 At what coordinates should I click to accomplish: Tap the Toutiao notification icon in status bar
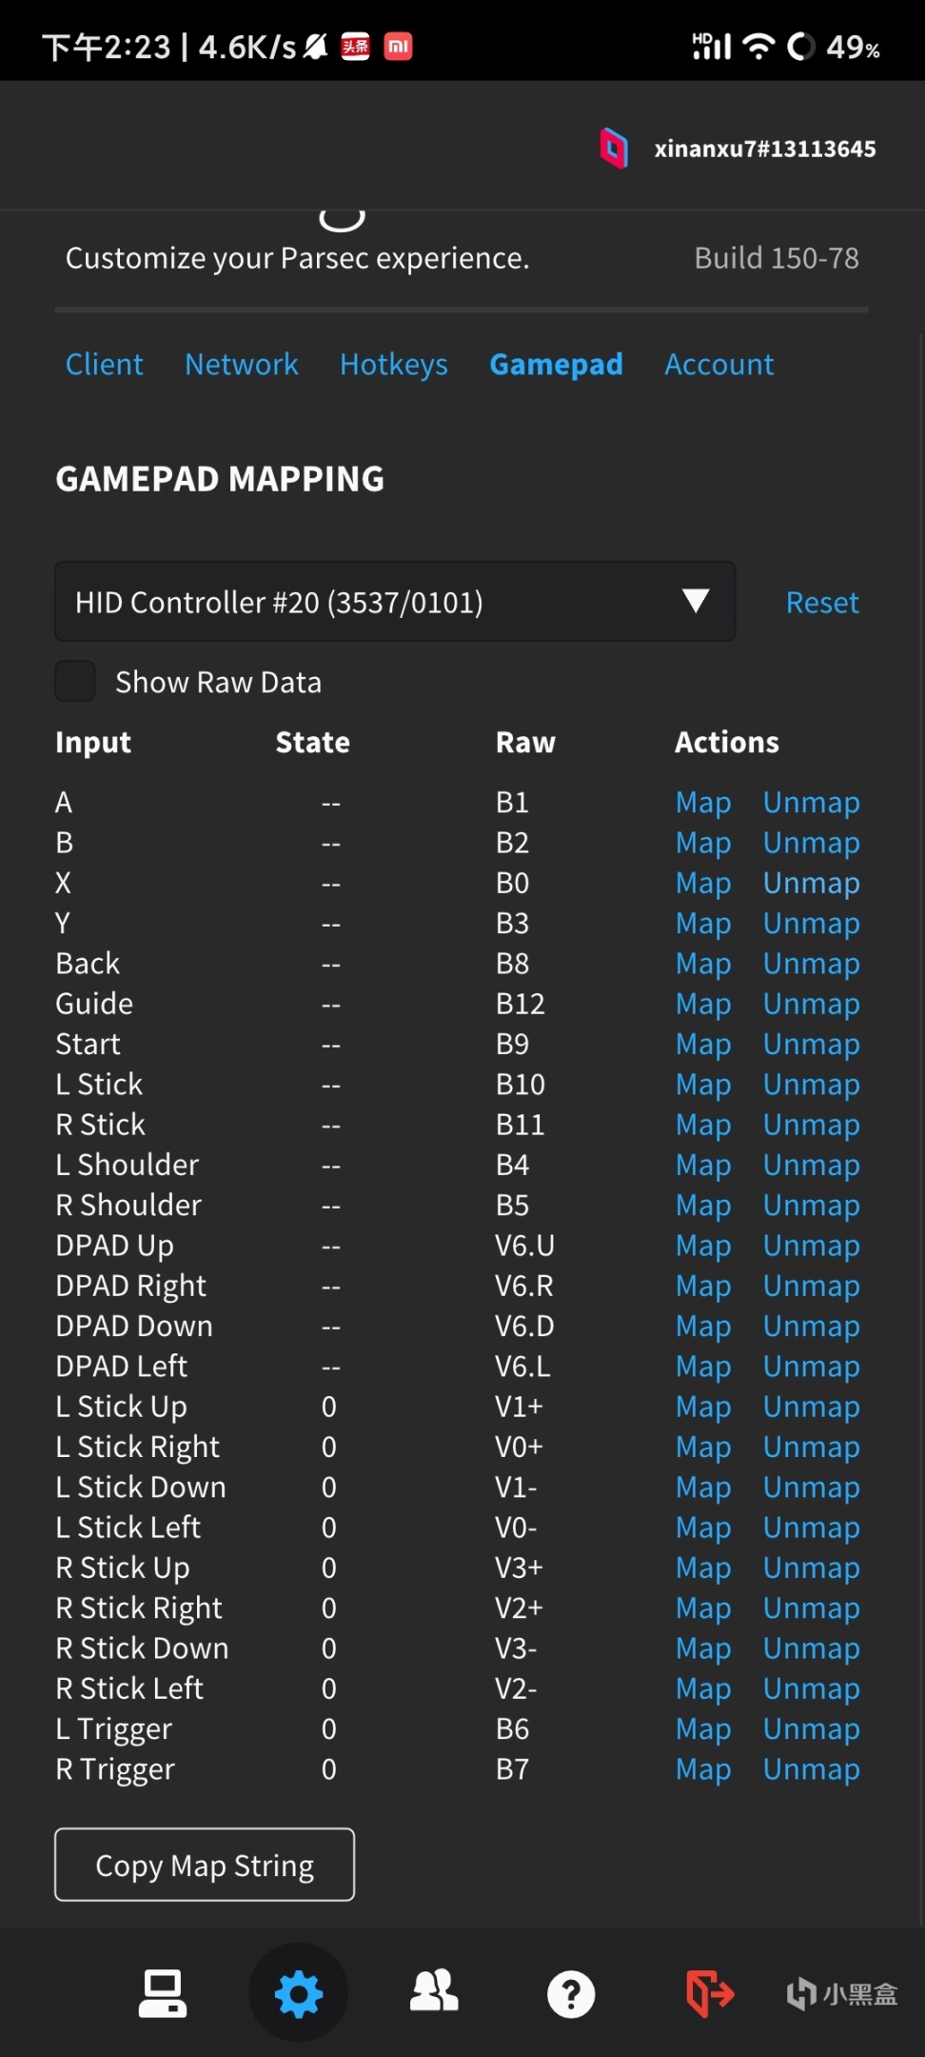[355, 46]
